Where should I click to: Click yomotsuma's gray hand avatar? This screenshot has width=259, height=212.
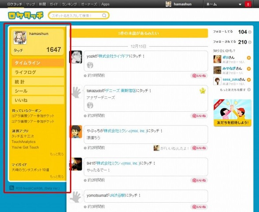pos(76,196)
